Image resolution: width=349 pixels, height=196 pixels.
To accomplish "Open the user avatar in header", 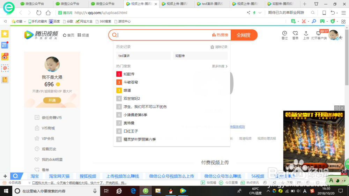I will point(333,35).
